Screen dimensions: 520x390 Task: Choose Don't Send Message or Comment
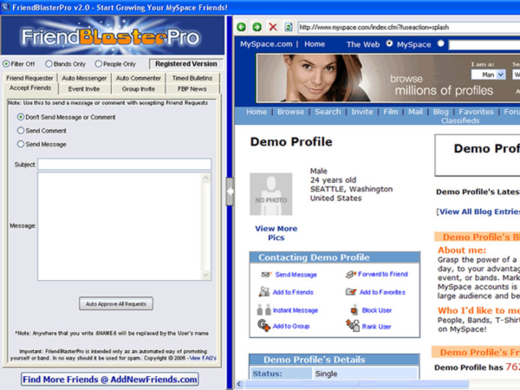(21, 117)
